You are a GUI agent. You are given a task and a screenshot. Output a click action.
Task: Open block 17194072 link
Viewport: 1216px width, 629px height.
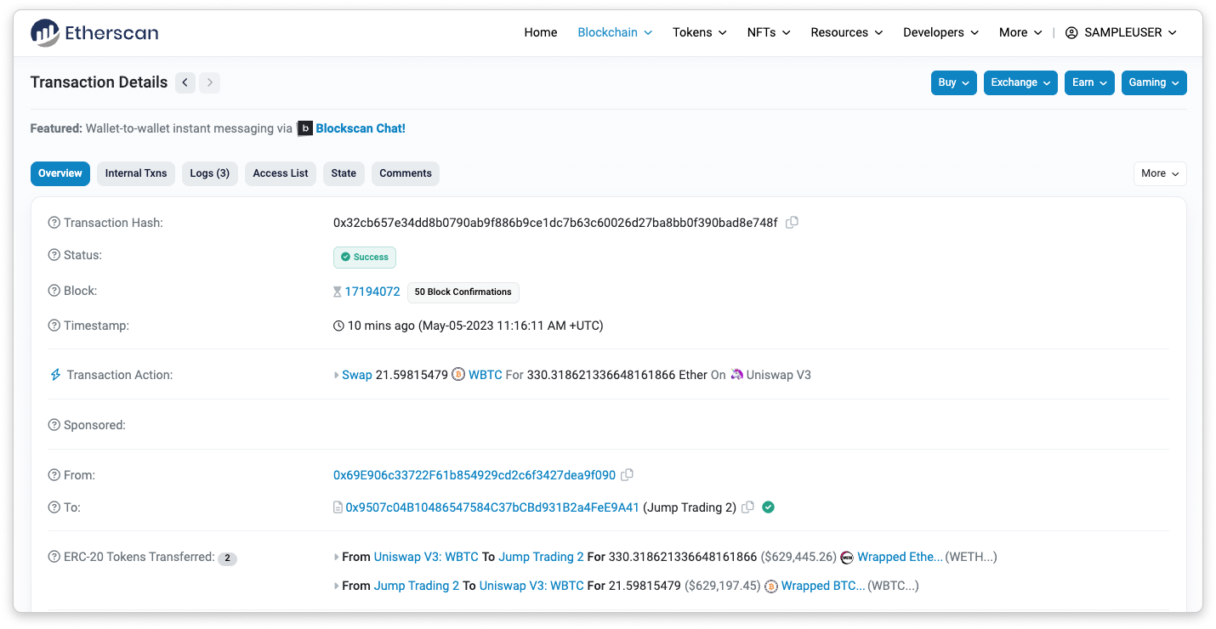click(x=372, y=292)
